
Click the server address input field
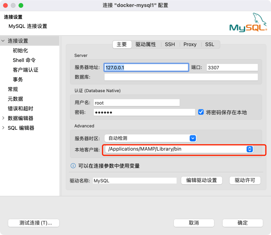tap(146, 67)
